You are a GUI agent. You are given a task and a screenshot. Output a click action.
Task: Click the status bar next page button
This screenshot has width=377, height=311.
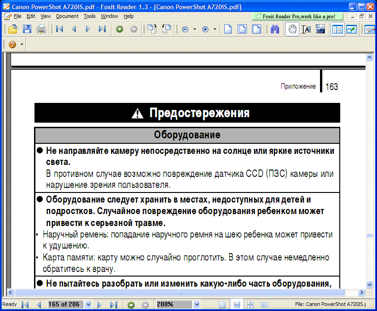click(99, 305)
